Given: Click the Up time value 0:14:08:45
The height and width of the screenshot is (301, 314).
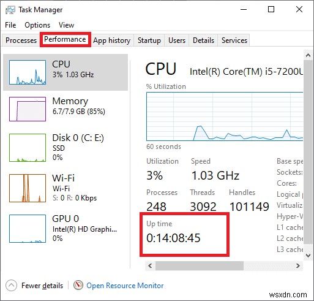Looking at the screenshot, I should click(173, 238).
